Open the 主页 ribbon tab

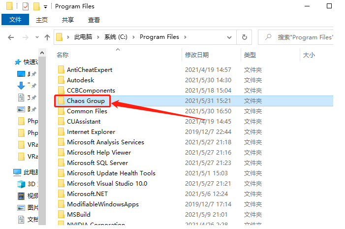[x=41, y=20]
